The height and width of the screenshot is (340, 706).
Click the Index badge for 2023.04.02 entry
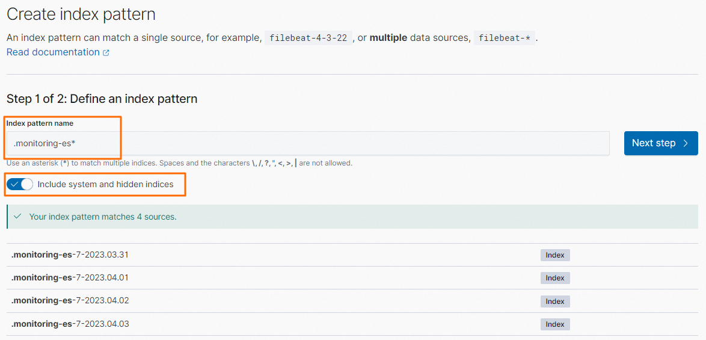[x=554, y=301]
